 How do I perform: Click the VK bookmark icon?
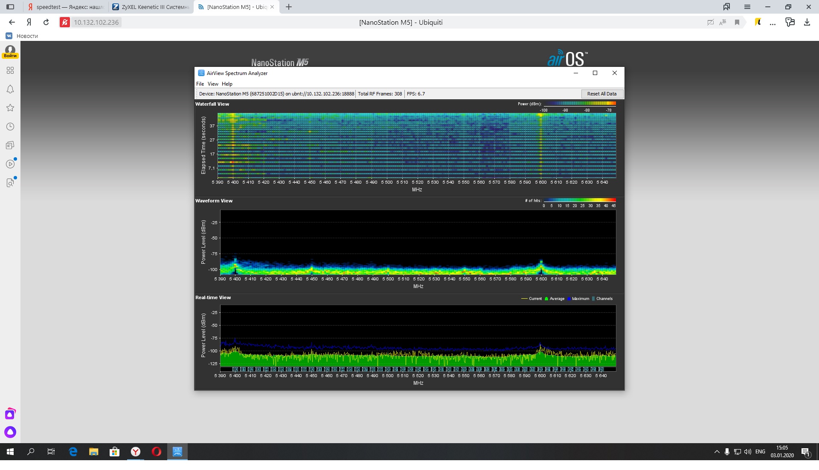click(9, 36)
